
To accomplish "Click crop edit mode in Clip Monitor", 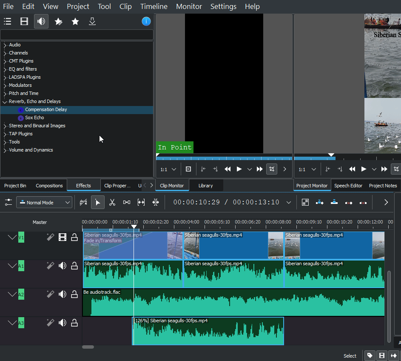I will (271, 169).
